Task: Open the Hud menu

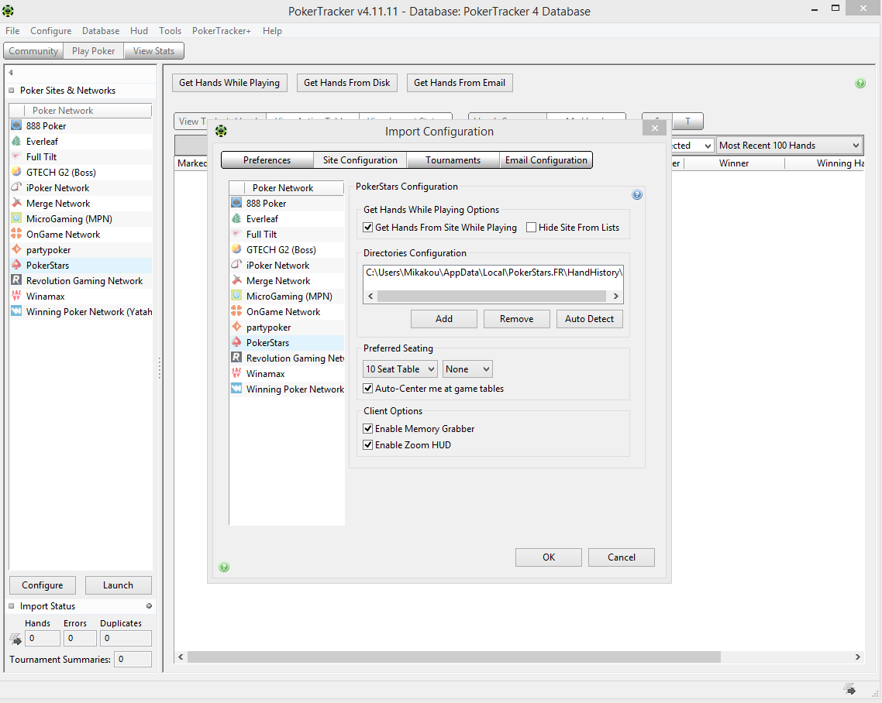Action: point(139,31)
